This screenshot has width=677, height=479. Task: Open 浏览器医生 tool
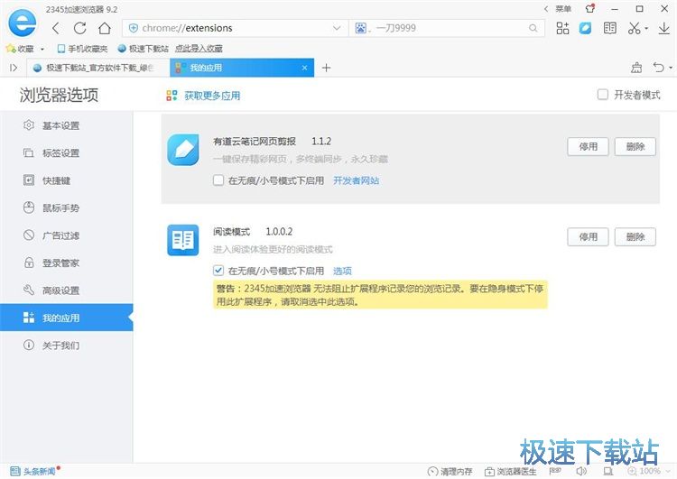(x=511, y=471)
